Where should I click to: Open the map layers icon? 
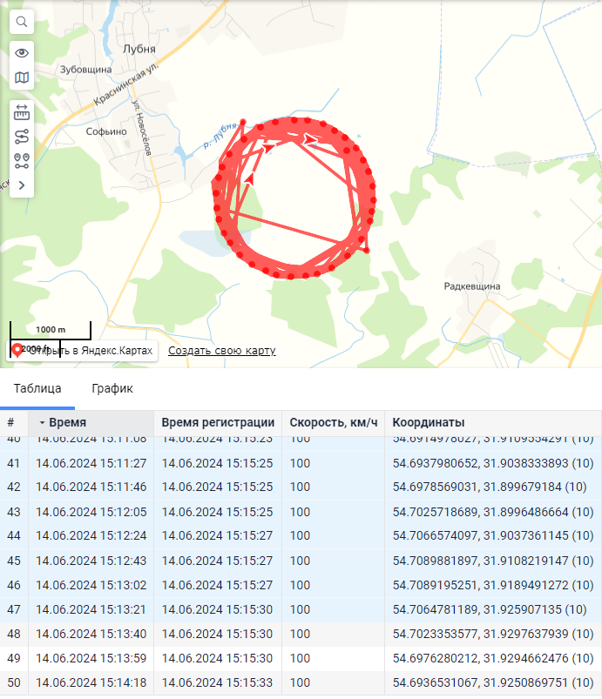tap(22, 77)
